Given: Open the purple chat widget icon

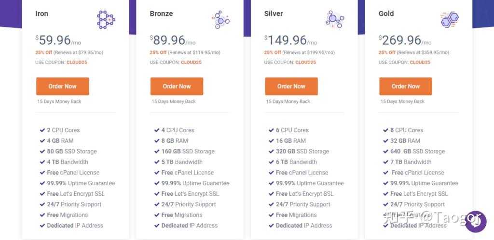Looking at the screenshot, I should pyautogui.click(x=476, y=221).
